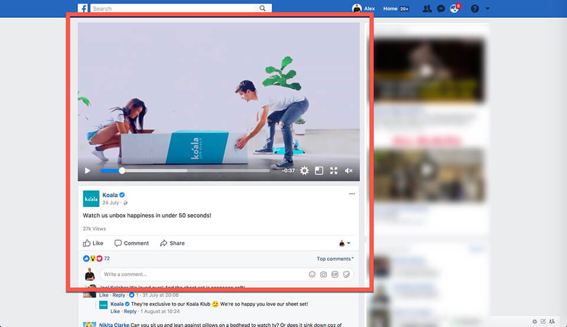Open chat settings gear in bottom bar
567x327 pixels.
[535, 321]
